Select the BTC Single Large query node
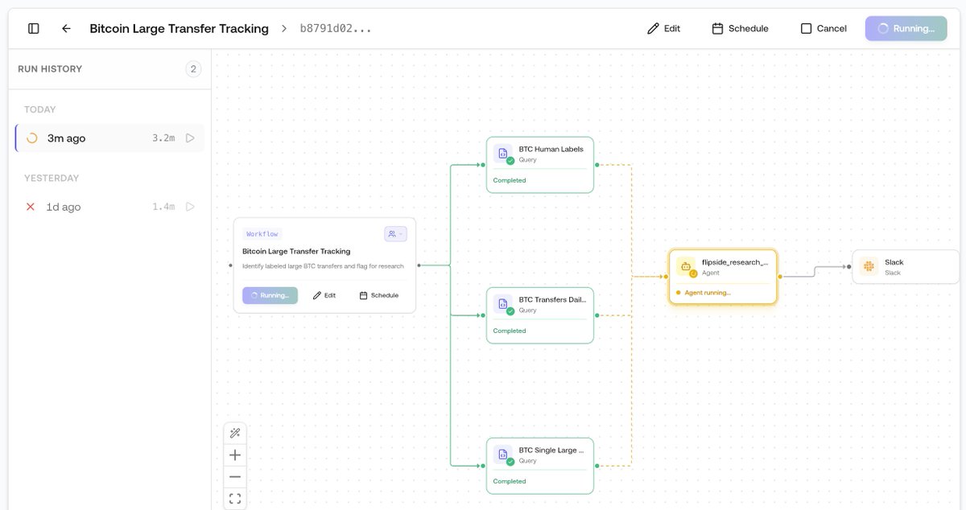The height and width of the screenshot is (510, 966). click(x=540, y=466)
